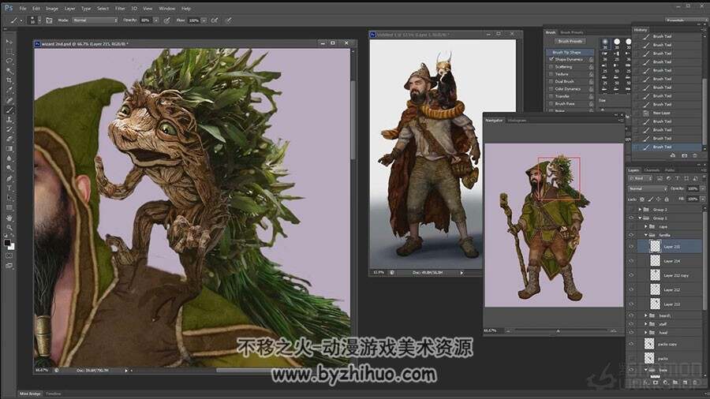
Task: Enable Dual Brush checkbox
Action: (551, 81)
